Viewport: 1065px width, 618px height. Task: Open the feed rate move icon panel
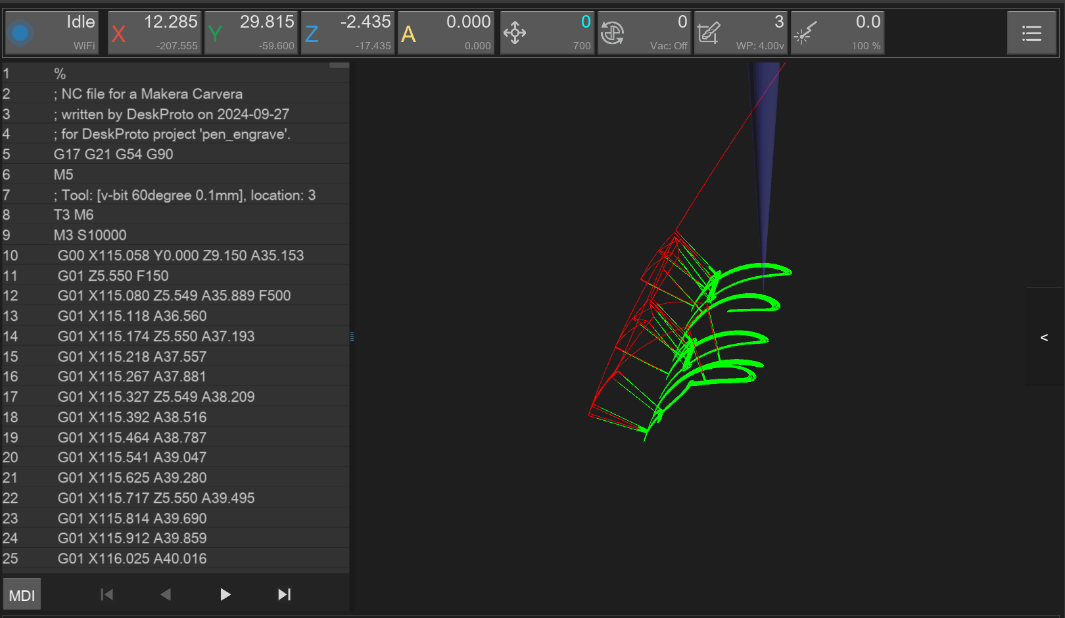pos(515,32)
